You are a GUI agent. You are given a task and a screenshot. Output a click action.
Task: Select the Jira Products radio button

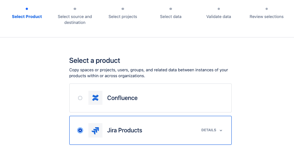[80, 130]
